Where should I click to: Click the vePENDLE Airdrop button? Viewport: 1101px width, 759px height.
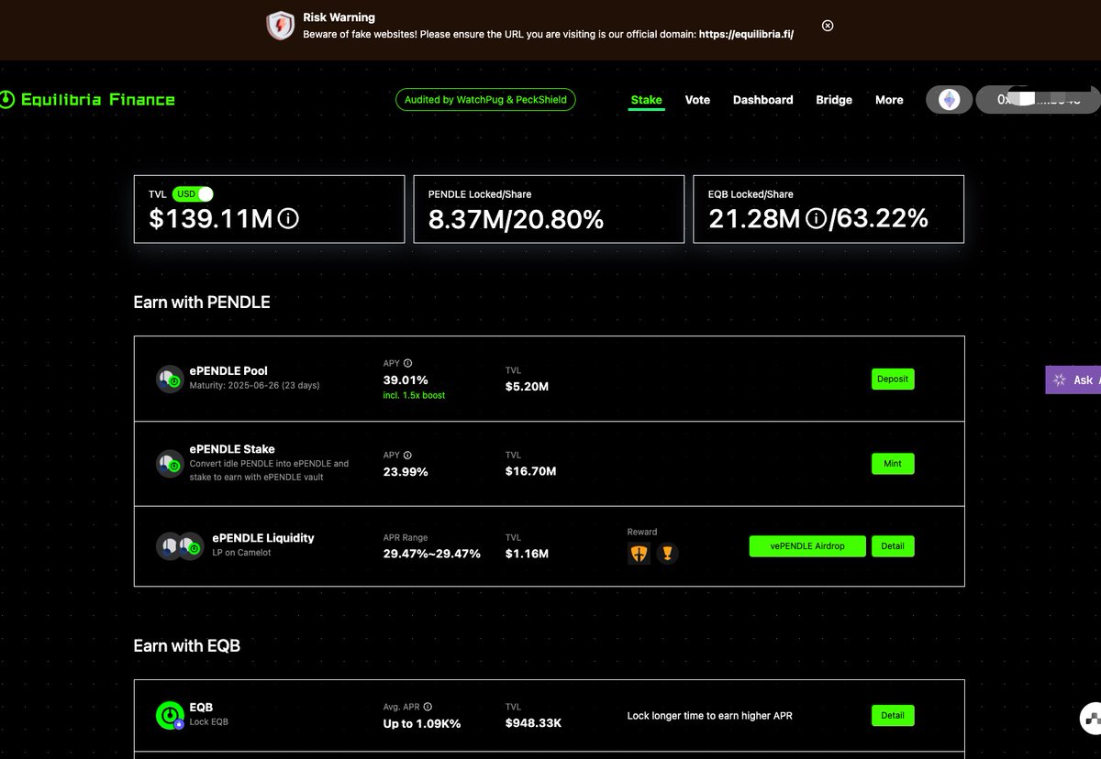(x=807, y=546)
